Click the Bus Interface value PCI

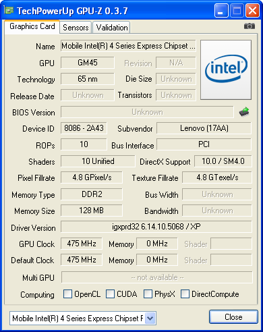(204, 144)
